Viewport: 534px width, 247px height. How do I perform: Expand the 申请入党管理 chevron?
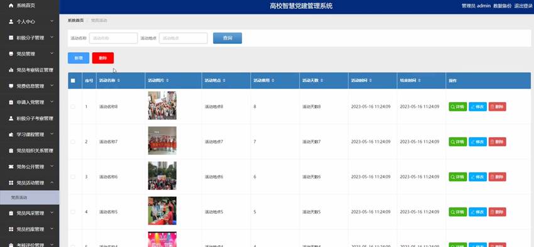pyautogui.click(x=52, y=102)
